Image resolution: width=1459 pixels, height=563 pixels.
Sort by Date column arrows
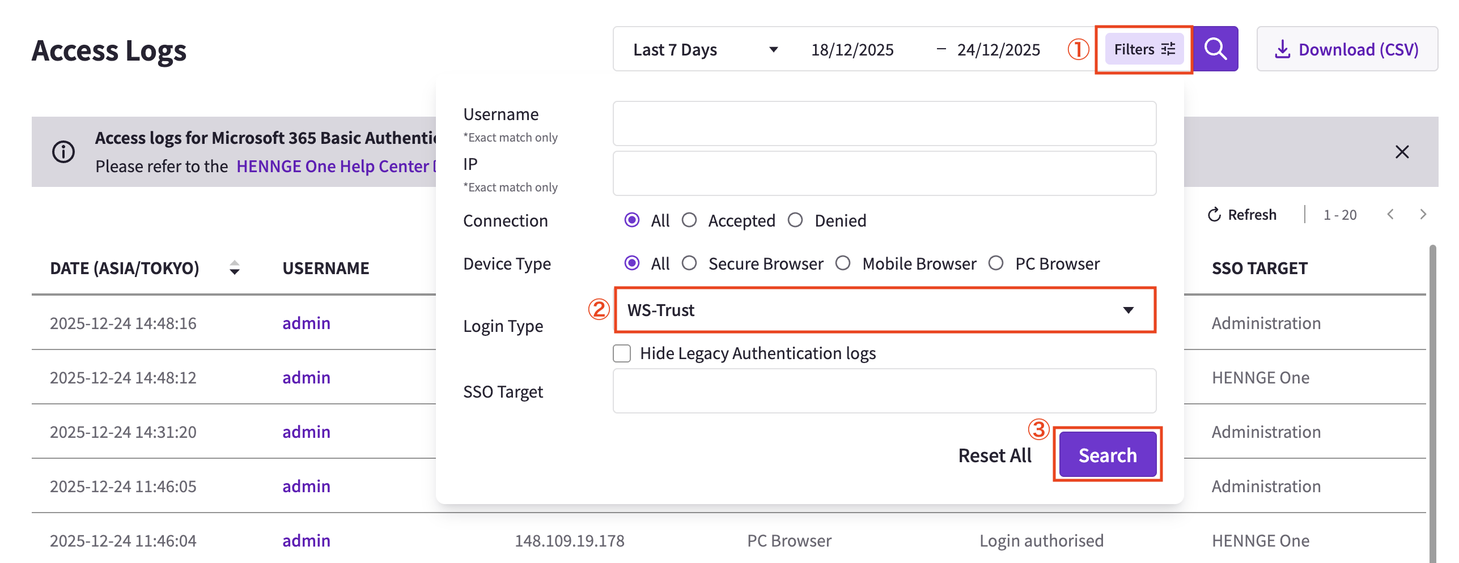point(234,268)
